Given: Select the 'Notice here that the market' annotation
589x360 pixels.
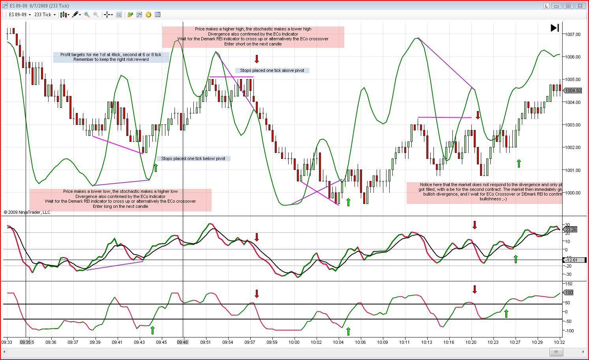Looking at the screenshot, I should 484,192.
